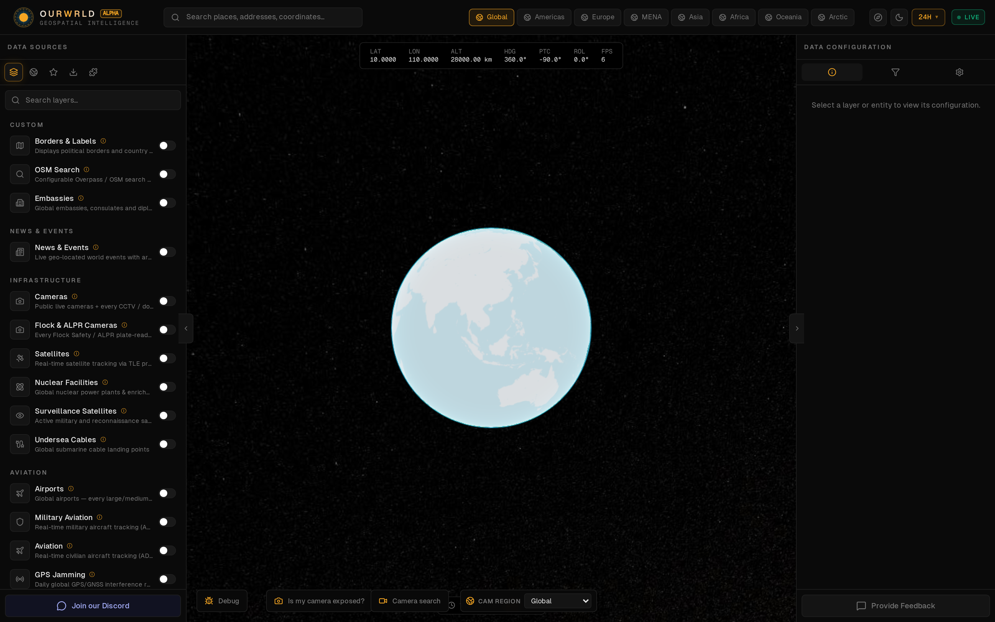Open the Debug button

[x=222, y=601]
